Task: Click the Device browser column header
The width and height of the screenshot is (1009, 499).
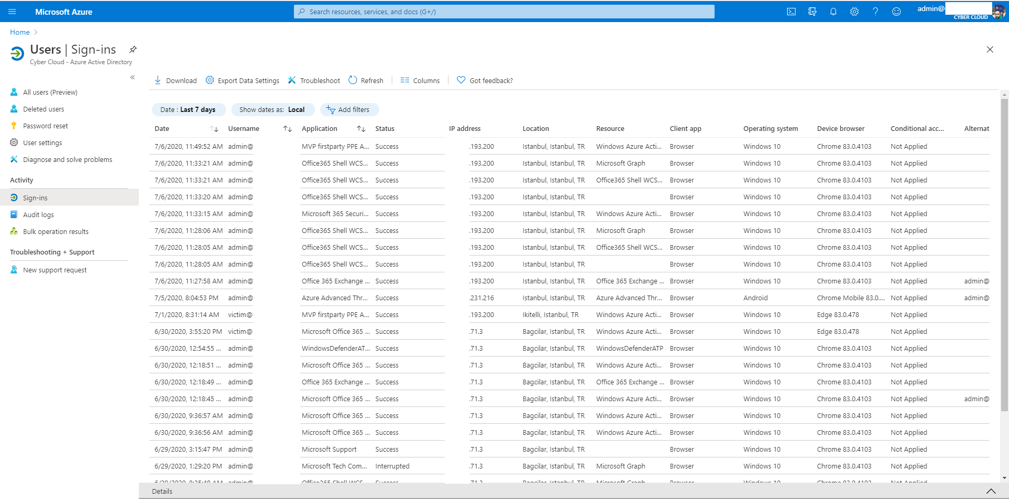Action: tap(841, 129)
